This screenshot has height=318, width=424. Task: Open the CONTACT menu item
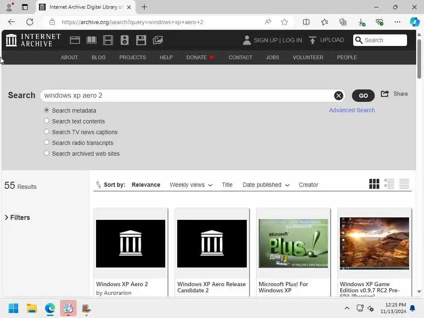click(241, 57)
